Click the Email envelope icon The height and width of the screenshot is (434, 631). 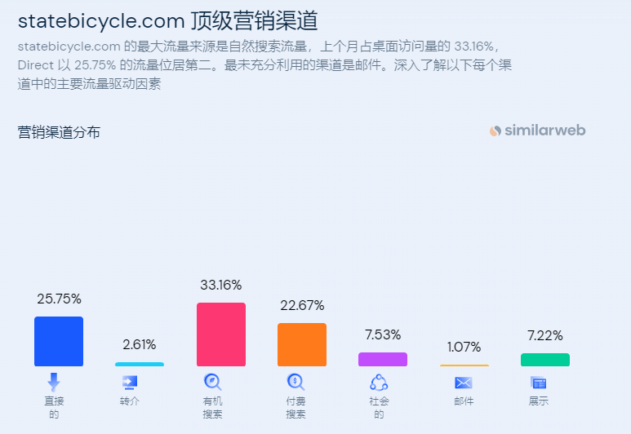pyautogui.click(x=464, y=383)
